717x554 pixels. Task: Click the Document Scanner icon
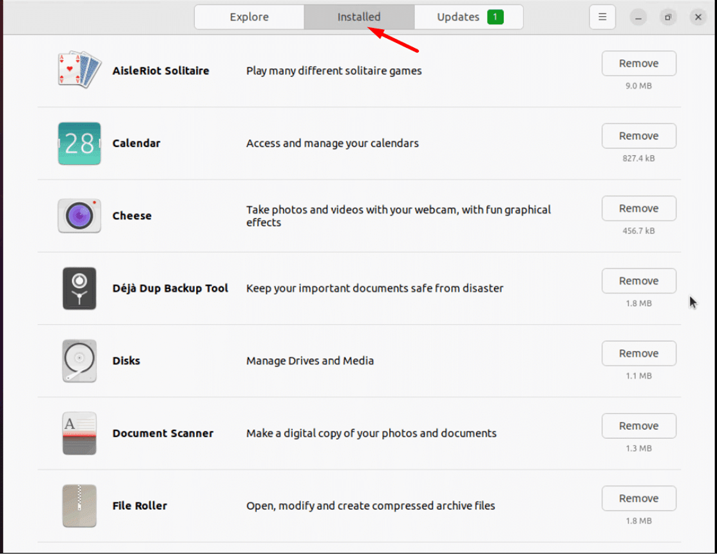click(x=79, y=433)
